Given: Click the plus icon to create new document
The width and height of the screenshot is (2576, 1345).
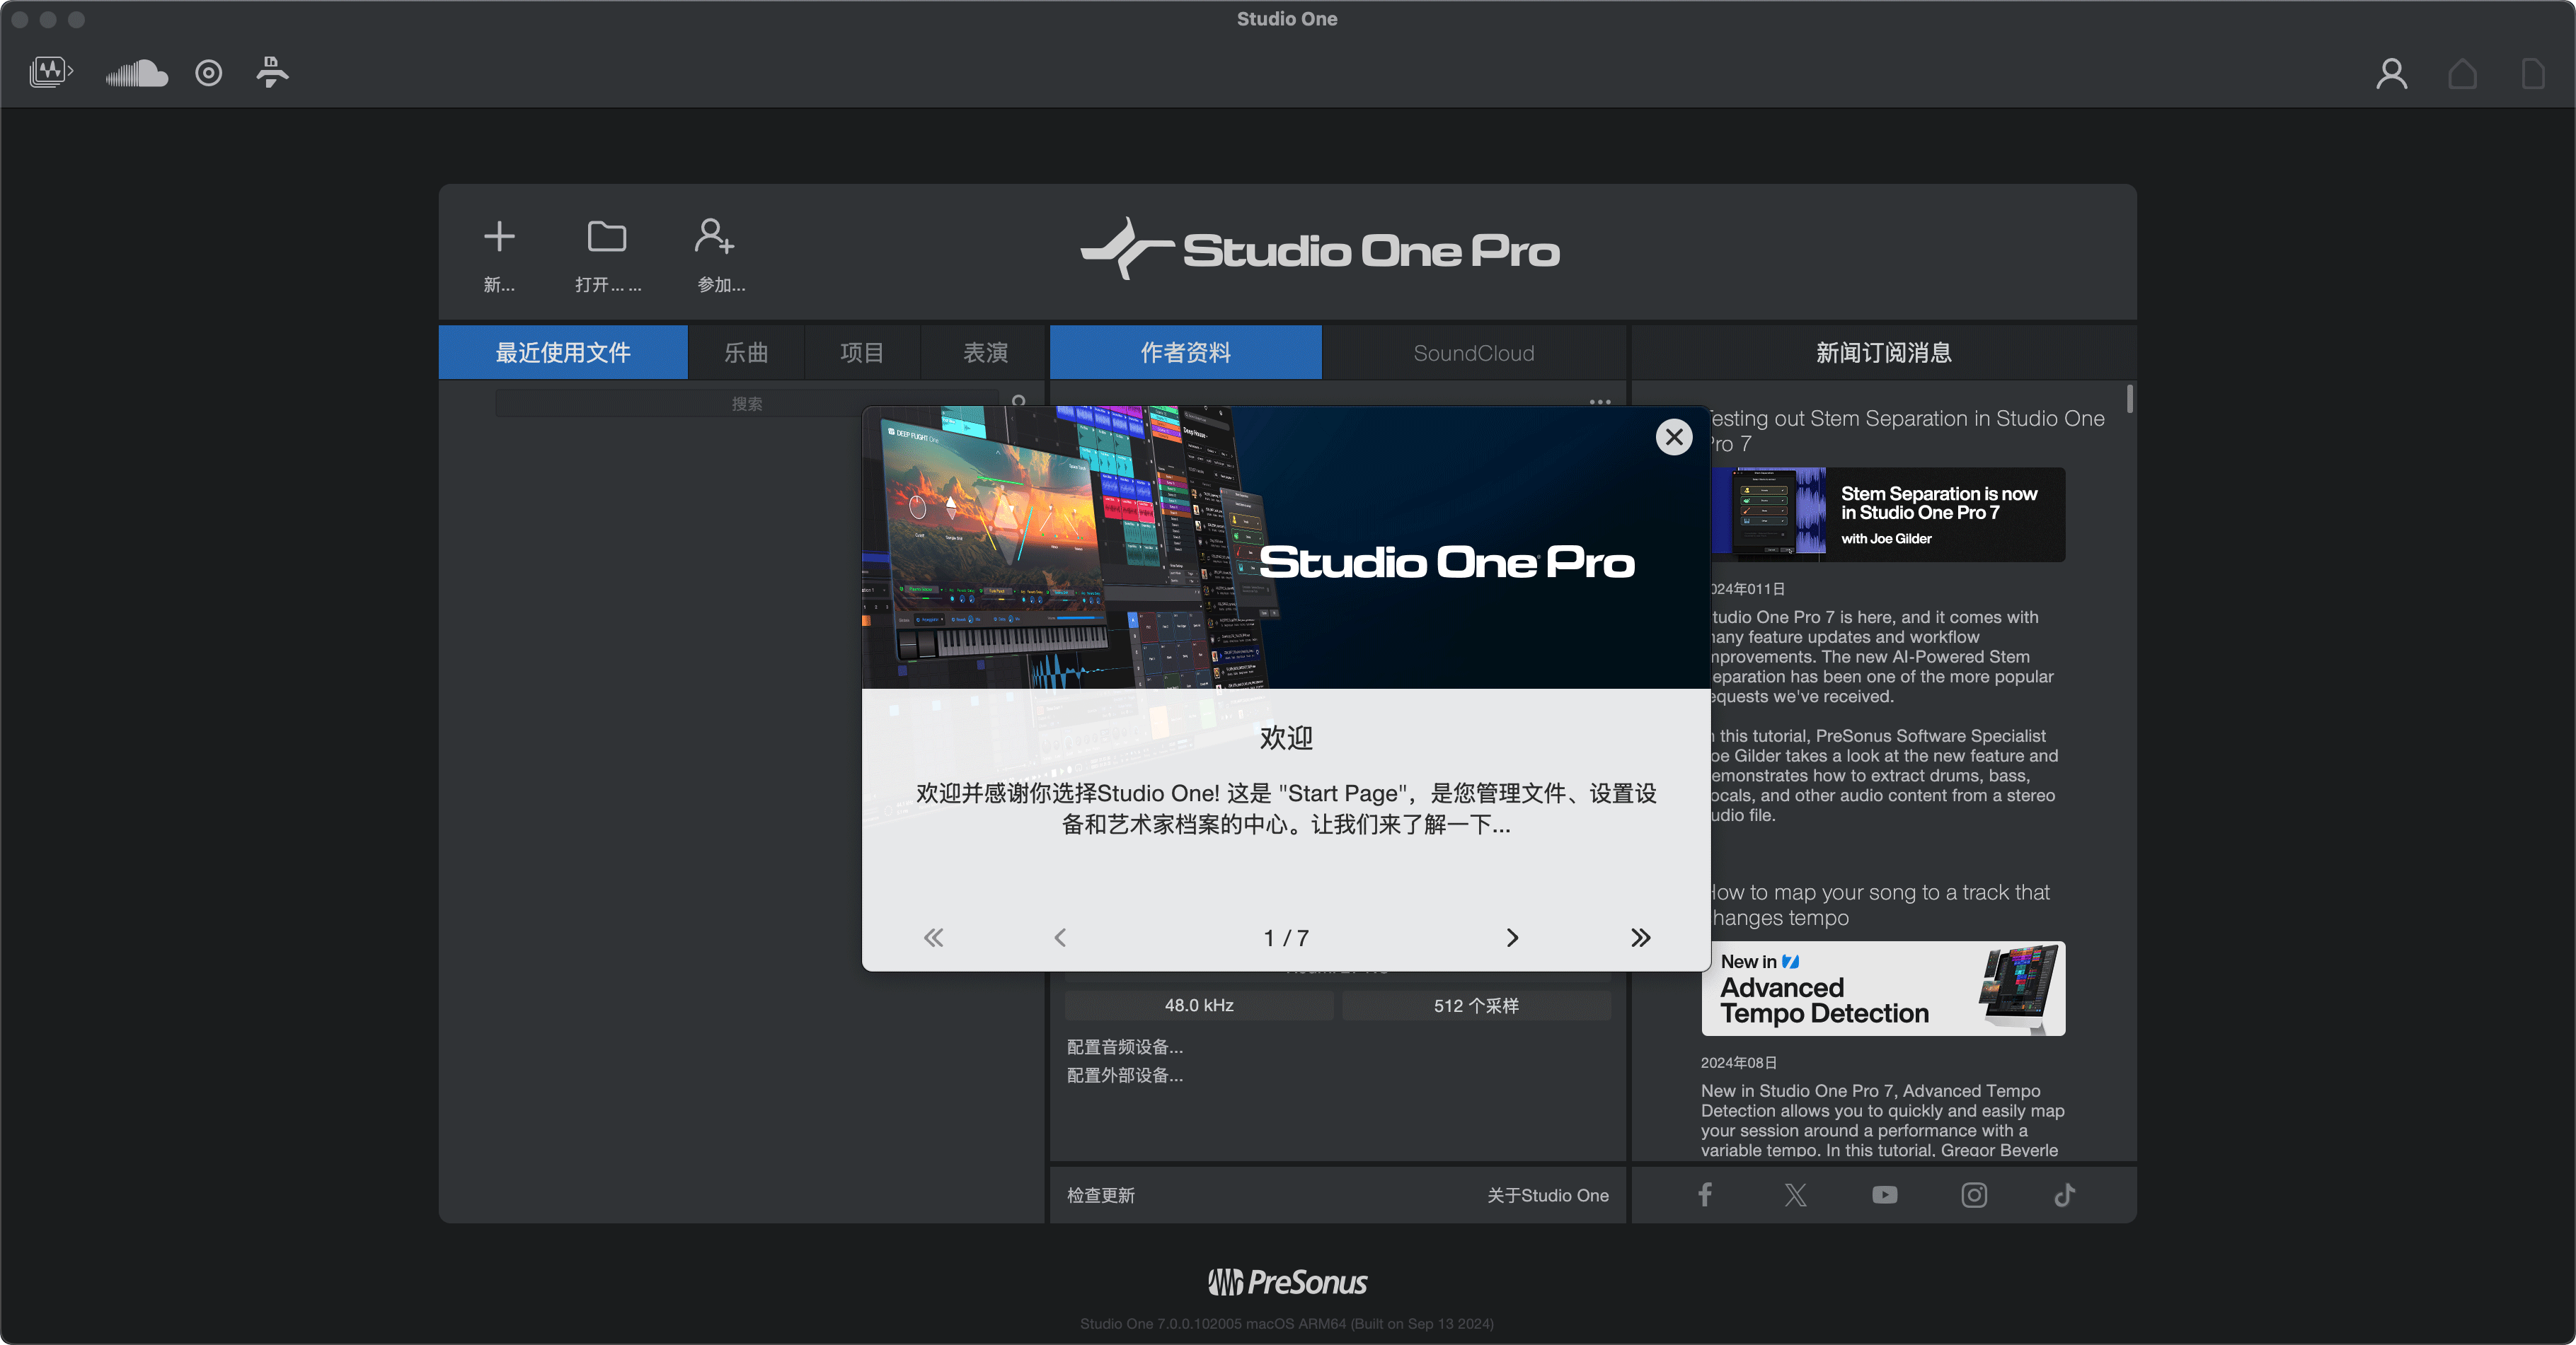Looking at the screenshot, I should (x=499, y=237).
